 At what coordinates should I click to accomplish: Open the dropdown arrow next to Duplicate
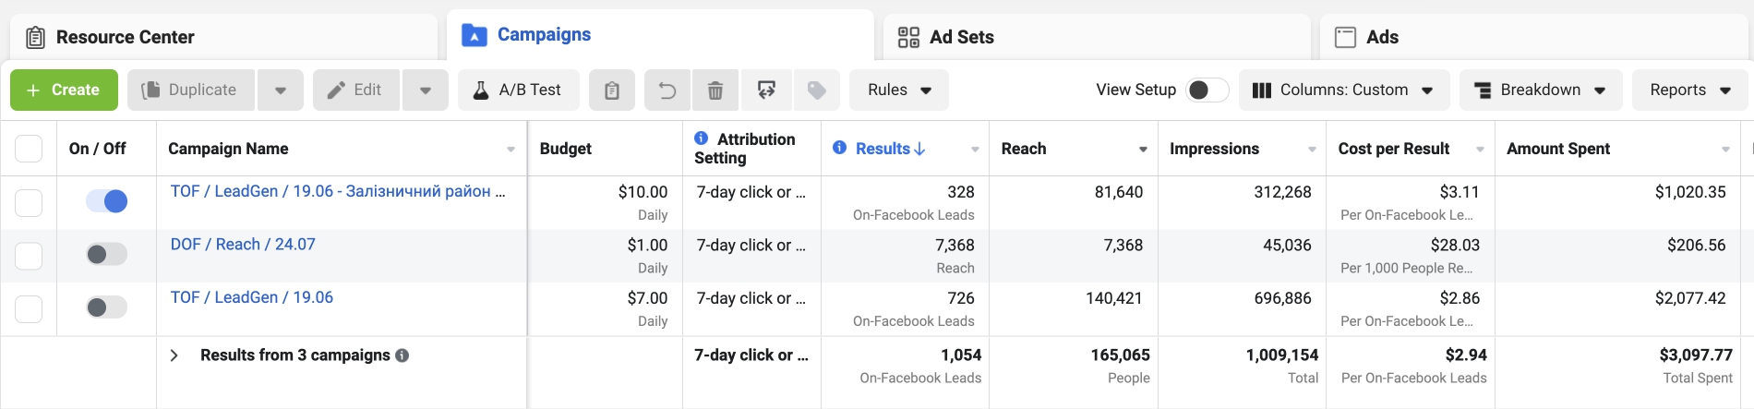(x=281, y=90)
